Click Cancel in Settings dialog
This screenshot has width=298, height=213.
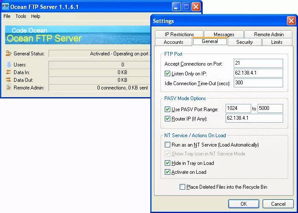[x=278, y=204]
